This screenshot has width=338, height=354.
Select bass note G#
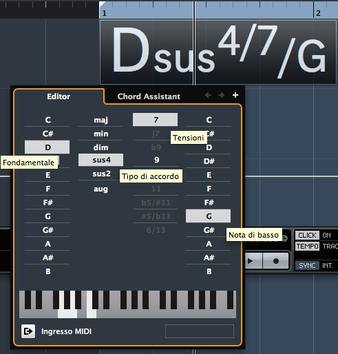(x=209, y=230)
